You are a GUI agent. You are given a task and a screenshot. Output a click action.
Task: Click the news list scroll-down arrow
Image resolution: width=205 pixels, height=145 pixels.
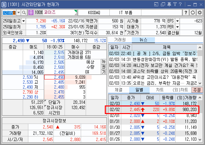point(200,83)
